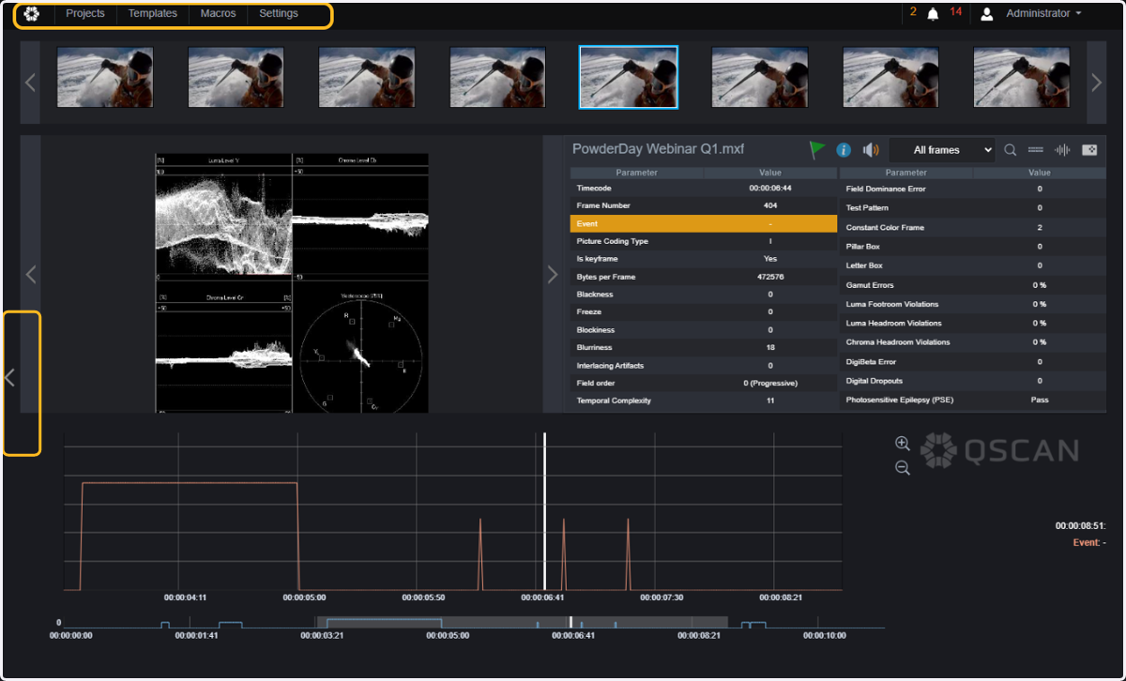Viewport: 1126px width, 681px height.
Task: Select the Luma Footroom Violations row
Action: [972, 304]
